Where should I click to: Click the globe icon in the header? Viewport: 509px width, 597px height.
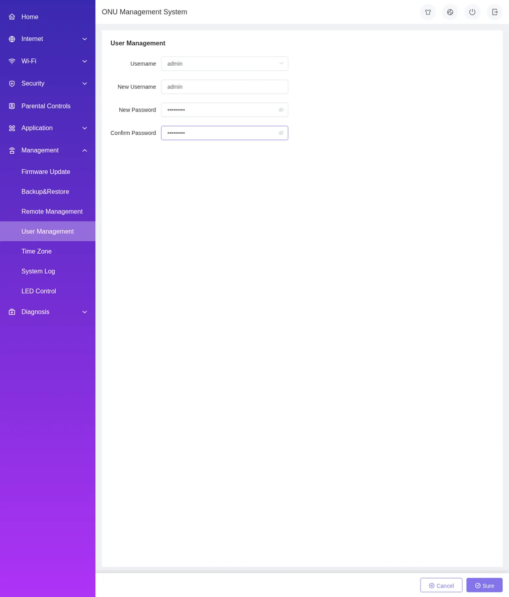click(450, 12)
